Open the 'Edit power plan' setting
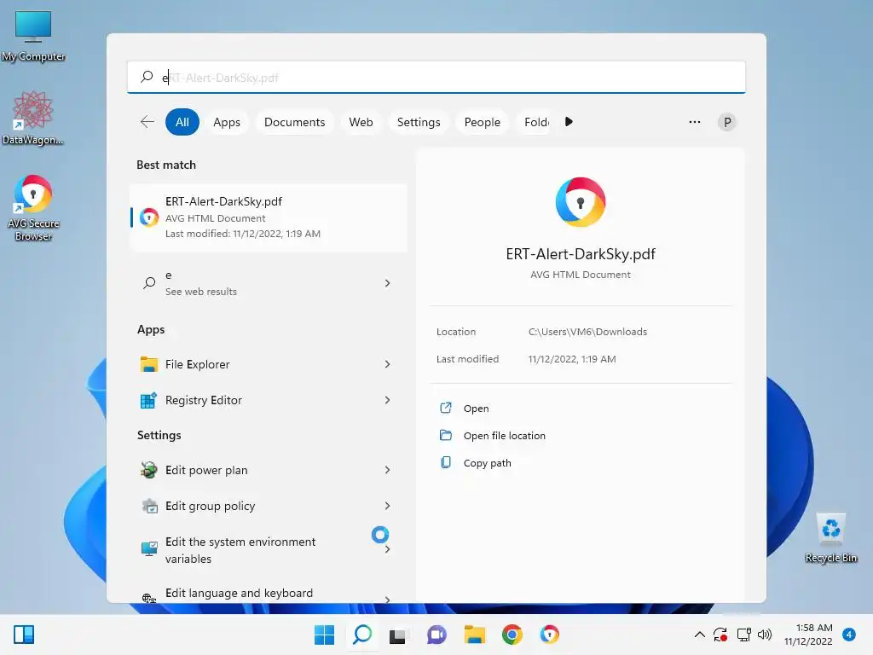The width and height of the screenshot is (873, 655). pos(268,470)
